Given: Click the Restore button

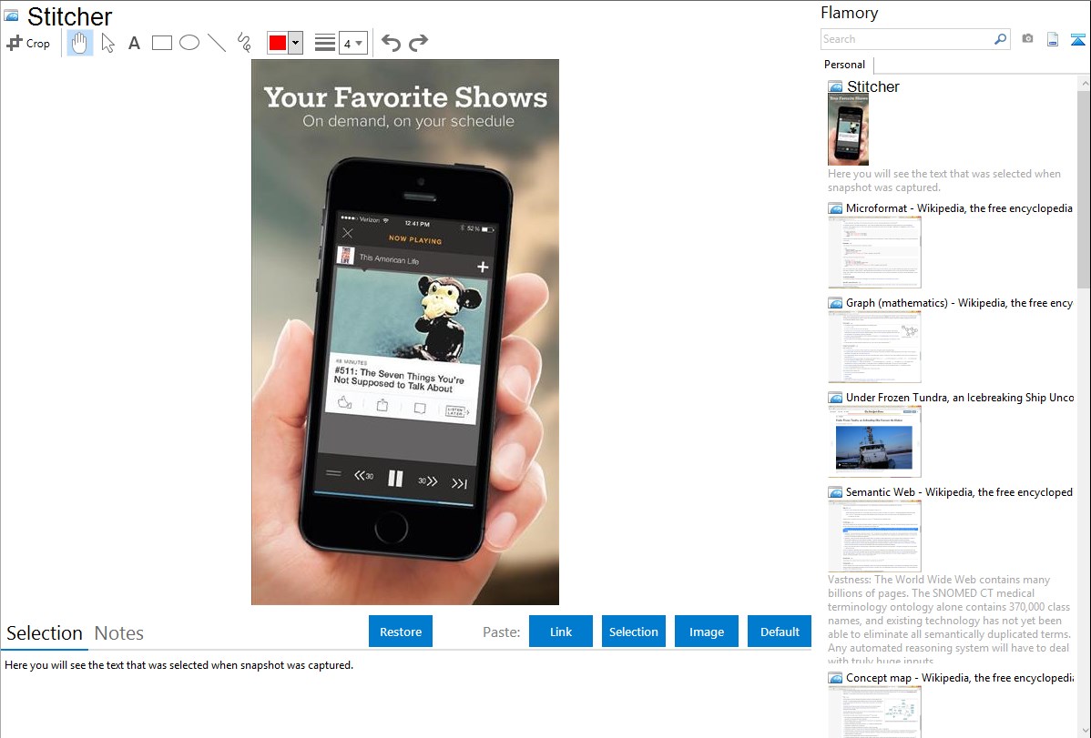Looking at the screenshot, I should [401, 632].
